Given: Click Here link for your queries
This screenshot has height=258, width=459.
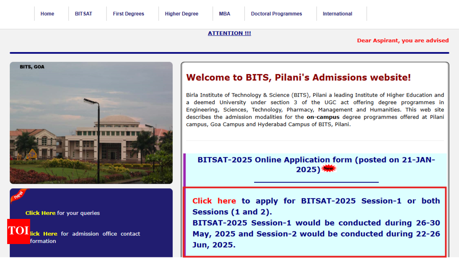Looking at the screenshot, I should (x=41, y=213).
